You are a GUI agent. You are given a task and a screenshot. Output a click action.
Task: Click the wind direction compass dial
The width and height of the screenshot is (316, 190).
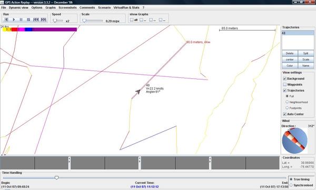coord(294,141)
